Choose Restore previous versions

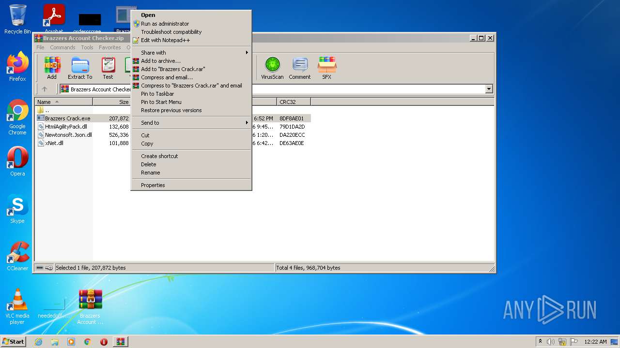coord(191,110)
